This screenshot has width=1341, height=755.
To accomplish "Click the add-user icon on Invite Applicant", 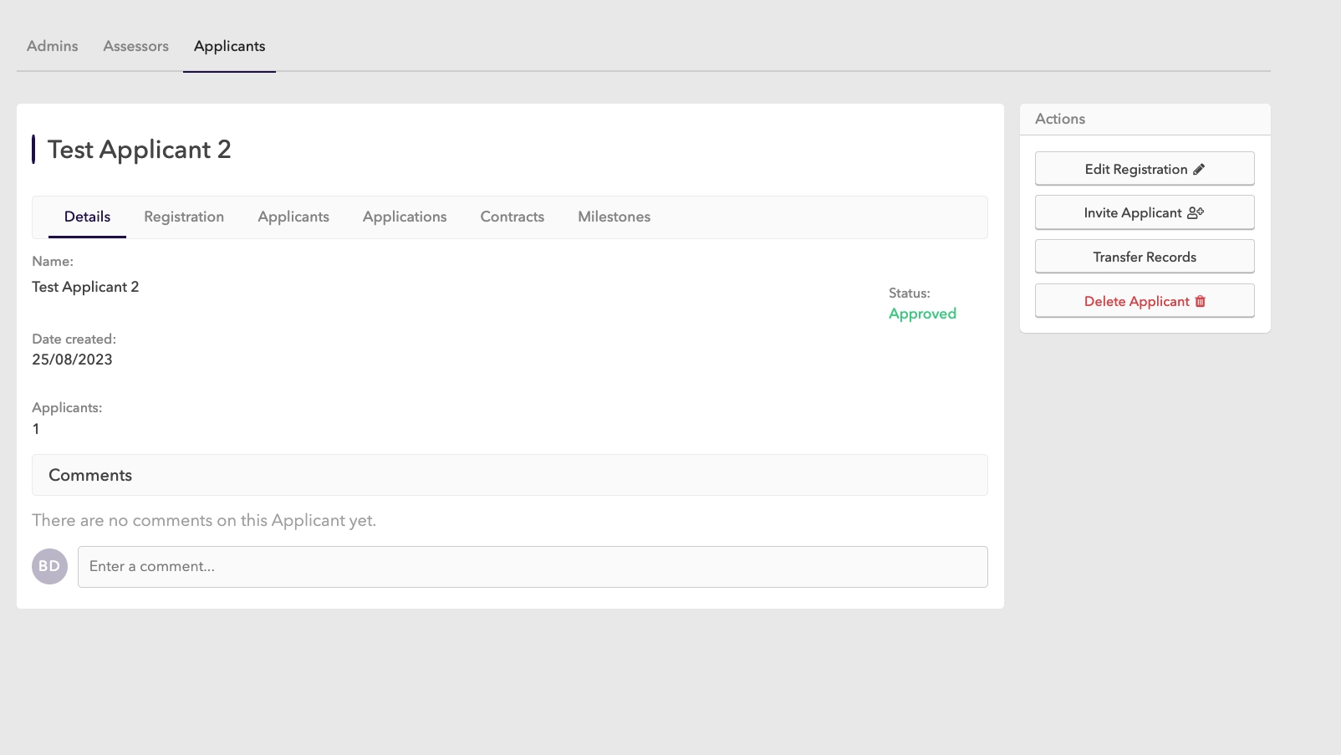I will [x=1196, y=212].
